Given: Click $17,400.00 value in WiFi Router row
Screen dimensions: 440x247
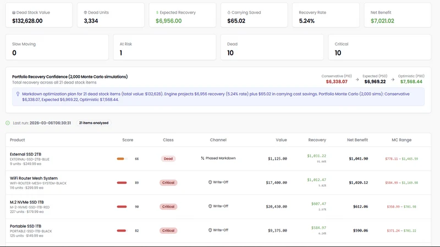Looking at the screenshot, I should (277, 183).
